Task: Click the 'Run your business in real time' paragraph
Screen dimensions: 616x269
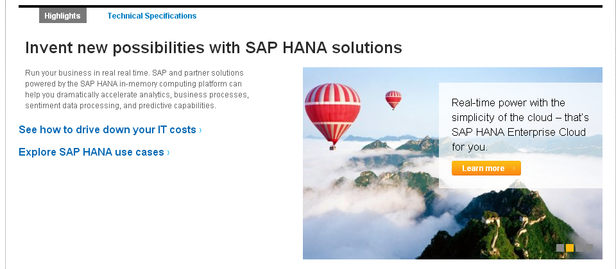Action: pos(137,89)
